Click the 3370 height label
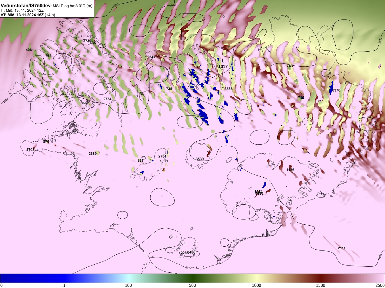Viewport: 385px width, 288px height. pos(336,90)
